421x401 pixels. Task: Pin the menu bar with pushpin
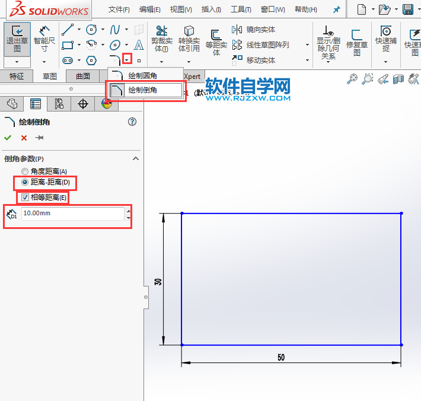[x=336, y=9]
